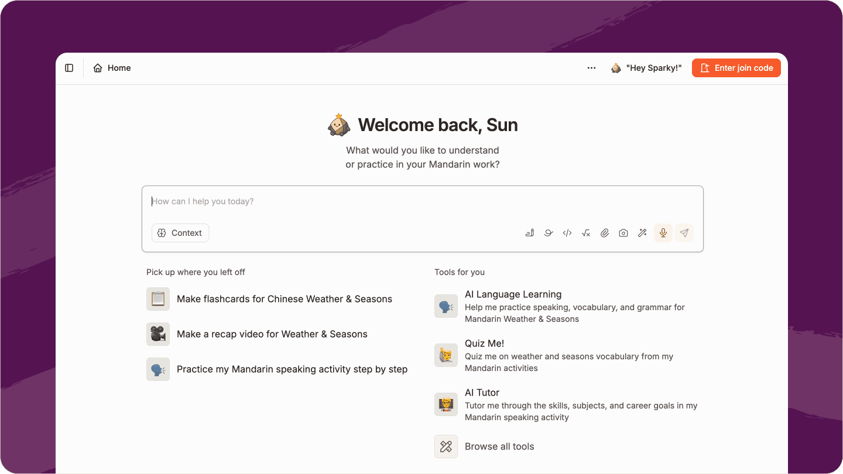Image resolution: width=843 pixels, height=474 pixels.
Task: Click the Quiz Me! raised hand icon
Action: coord(446,355)
